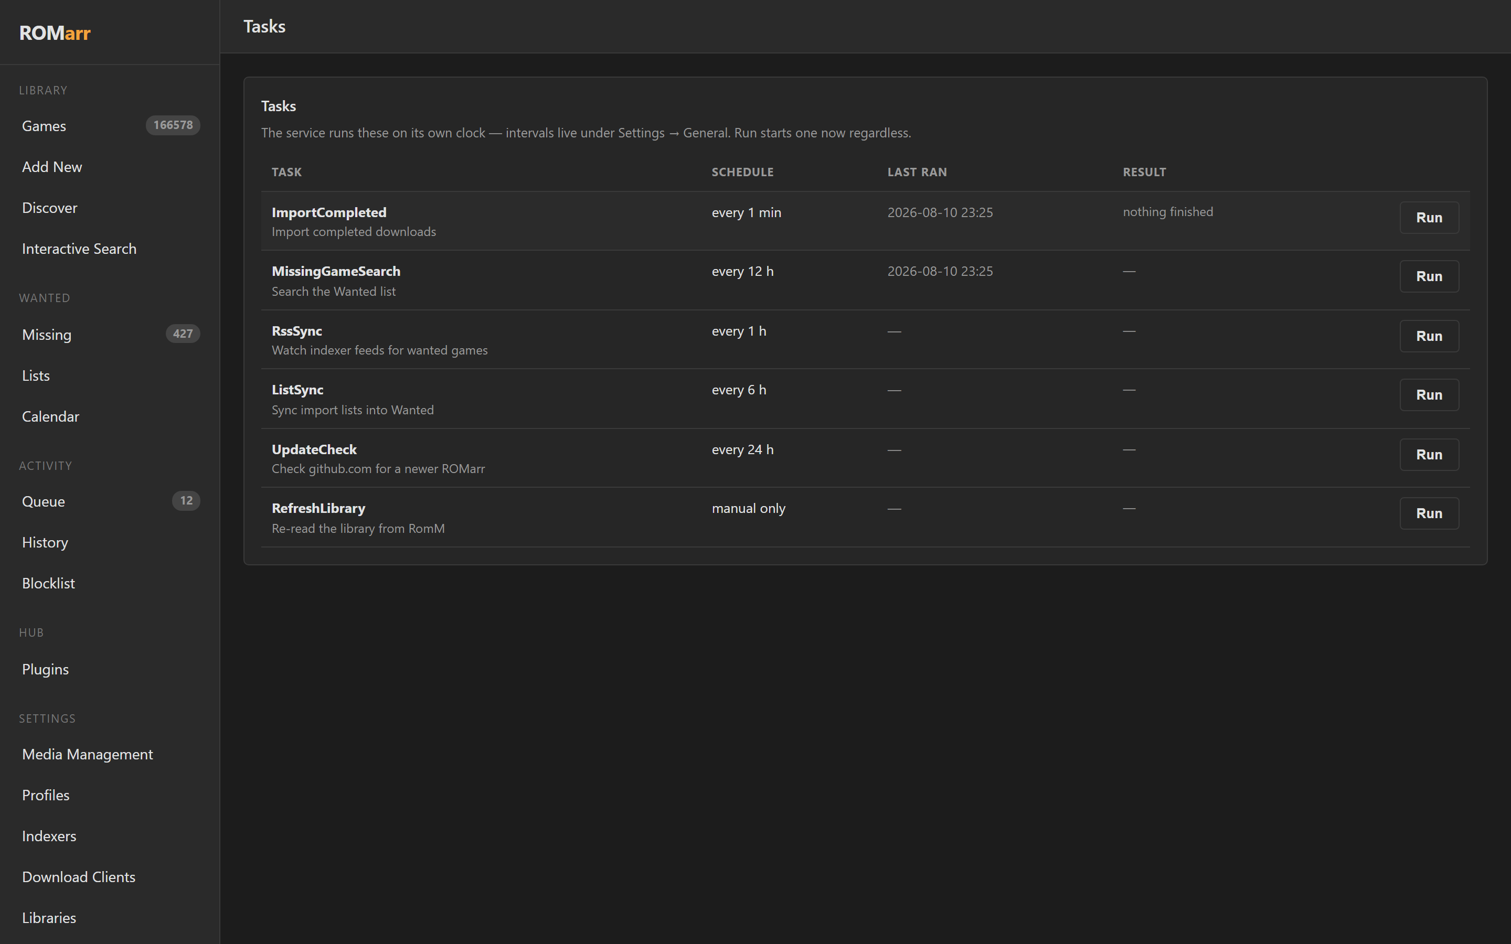This screenshot has height=944, width=1511.
Task: Start the RssSync task
Action: 1429,336
